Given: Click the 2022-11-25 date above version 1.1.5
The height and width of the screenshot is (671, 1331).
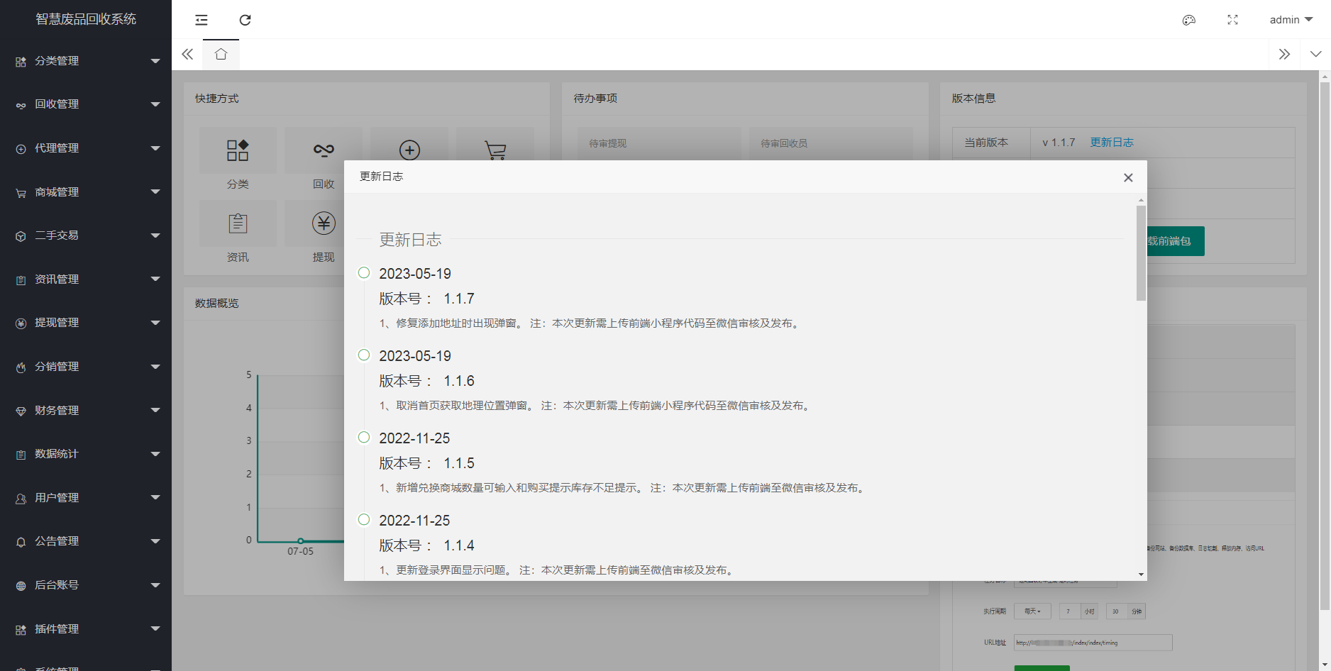Looking at the screenshot, I should (x=414, y=438).
